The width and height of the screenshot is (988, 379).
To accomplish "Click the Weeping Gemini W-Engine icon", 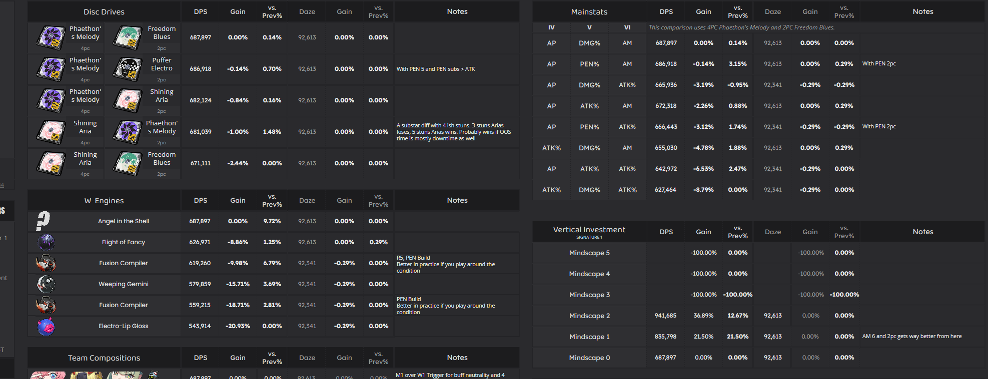I will 46,284.
